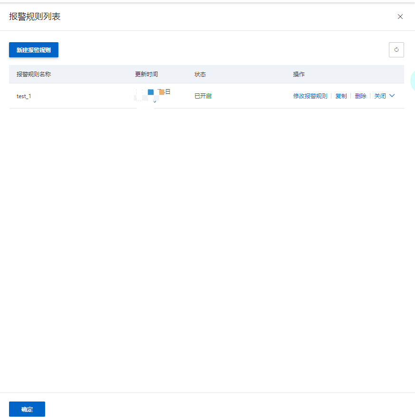Open 修改报警规则 for test_1
This screenshot has width=415, height=420.
click(x=310, y=96)
